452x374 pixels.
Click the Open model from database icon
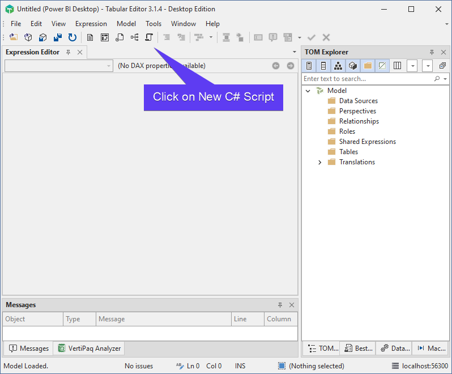coord(28,37)
